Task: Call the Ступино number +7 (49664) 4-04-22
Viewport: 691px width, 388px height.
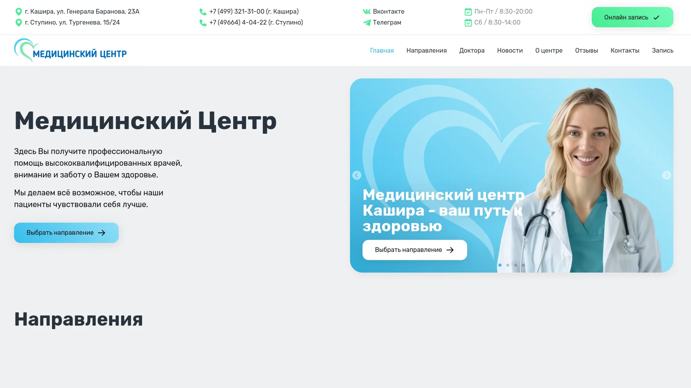Action: (x=256, y=23)
